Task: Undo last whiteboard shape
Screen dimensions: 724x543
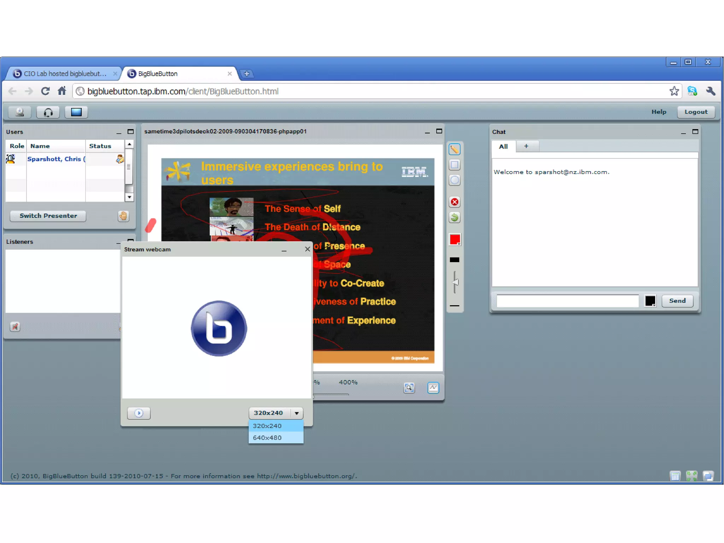Action: pos(455,217)
